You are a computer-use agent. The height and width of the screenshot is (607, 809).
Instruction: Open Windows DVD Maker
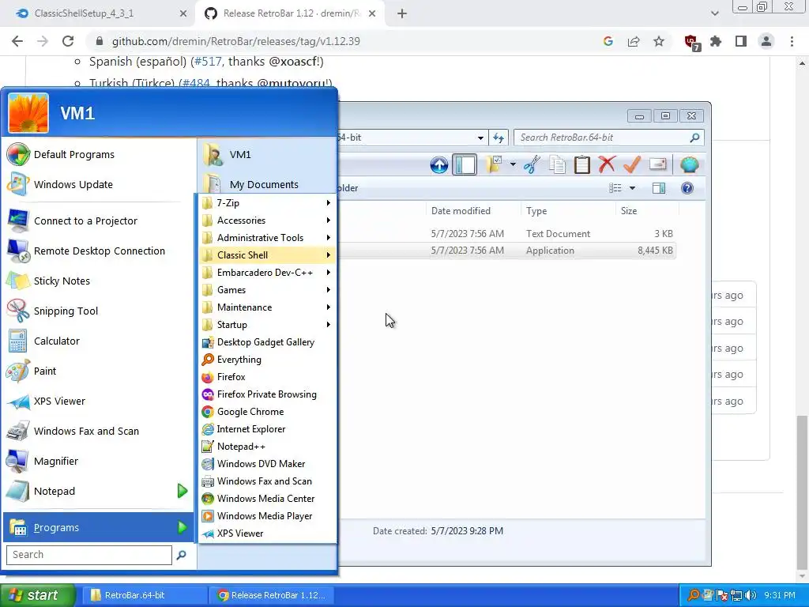click(x=267, y=463)
